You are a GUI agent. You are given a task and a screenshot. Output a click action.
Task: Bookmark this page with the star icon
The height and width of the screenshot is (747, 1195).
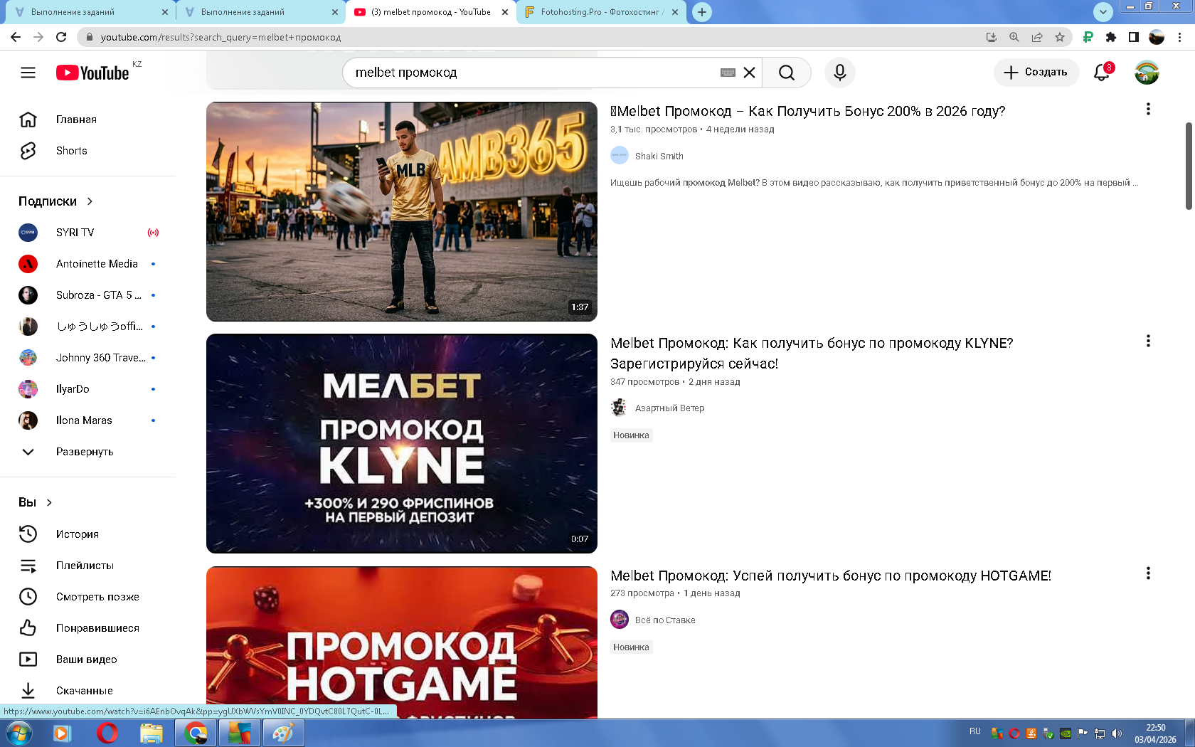(x=1060, y=37)
